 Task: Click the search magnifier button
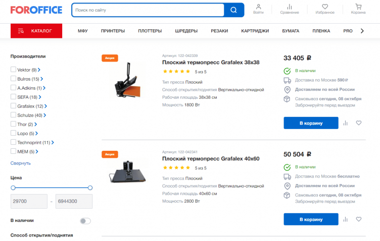tap(233, 10)
